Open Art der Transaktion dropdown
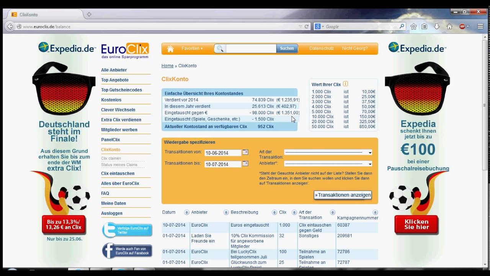The height and width of the screenshot is (276, 490). point(328,152)
